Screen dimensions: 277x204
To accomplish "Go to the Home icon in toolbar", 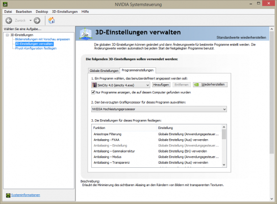I will [x=52, y=20].
